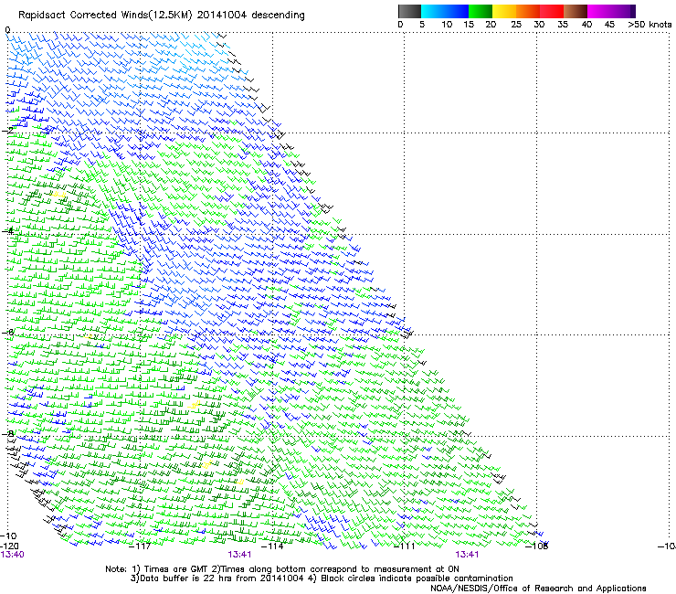Click the '-4' latitude axis label

pos(7,231)
